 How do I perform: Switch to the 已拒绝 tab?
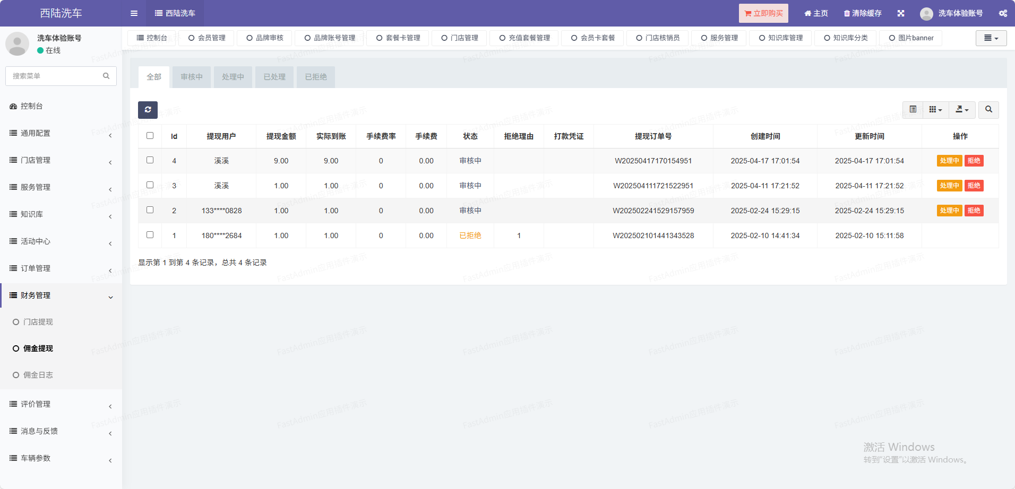click(316, 77)
